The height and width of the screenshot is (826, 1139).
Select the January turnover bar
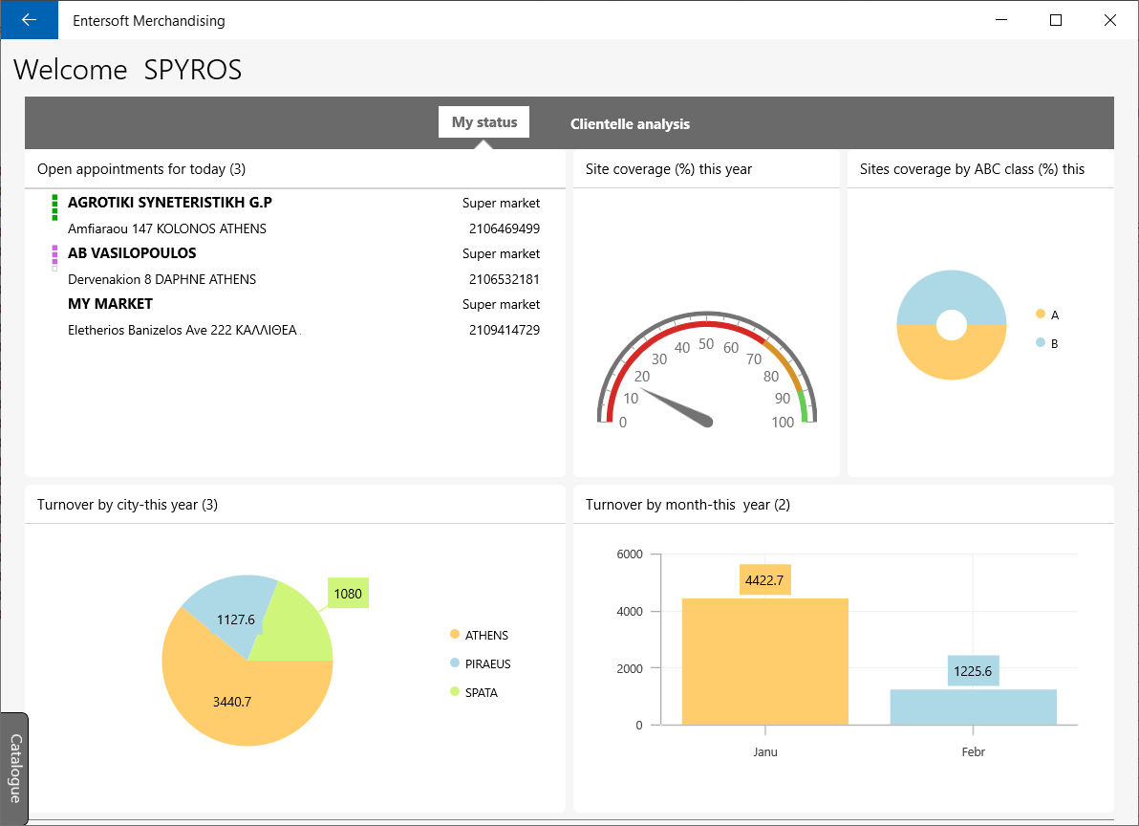pyautogui.click(x=764, y=662)
